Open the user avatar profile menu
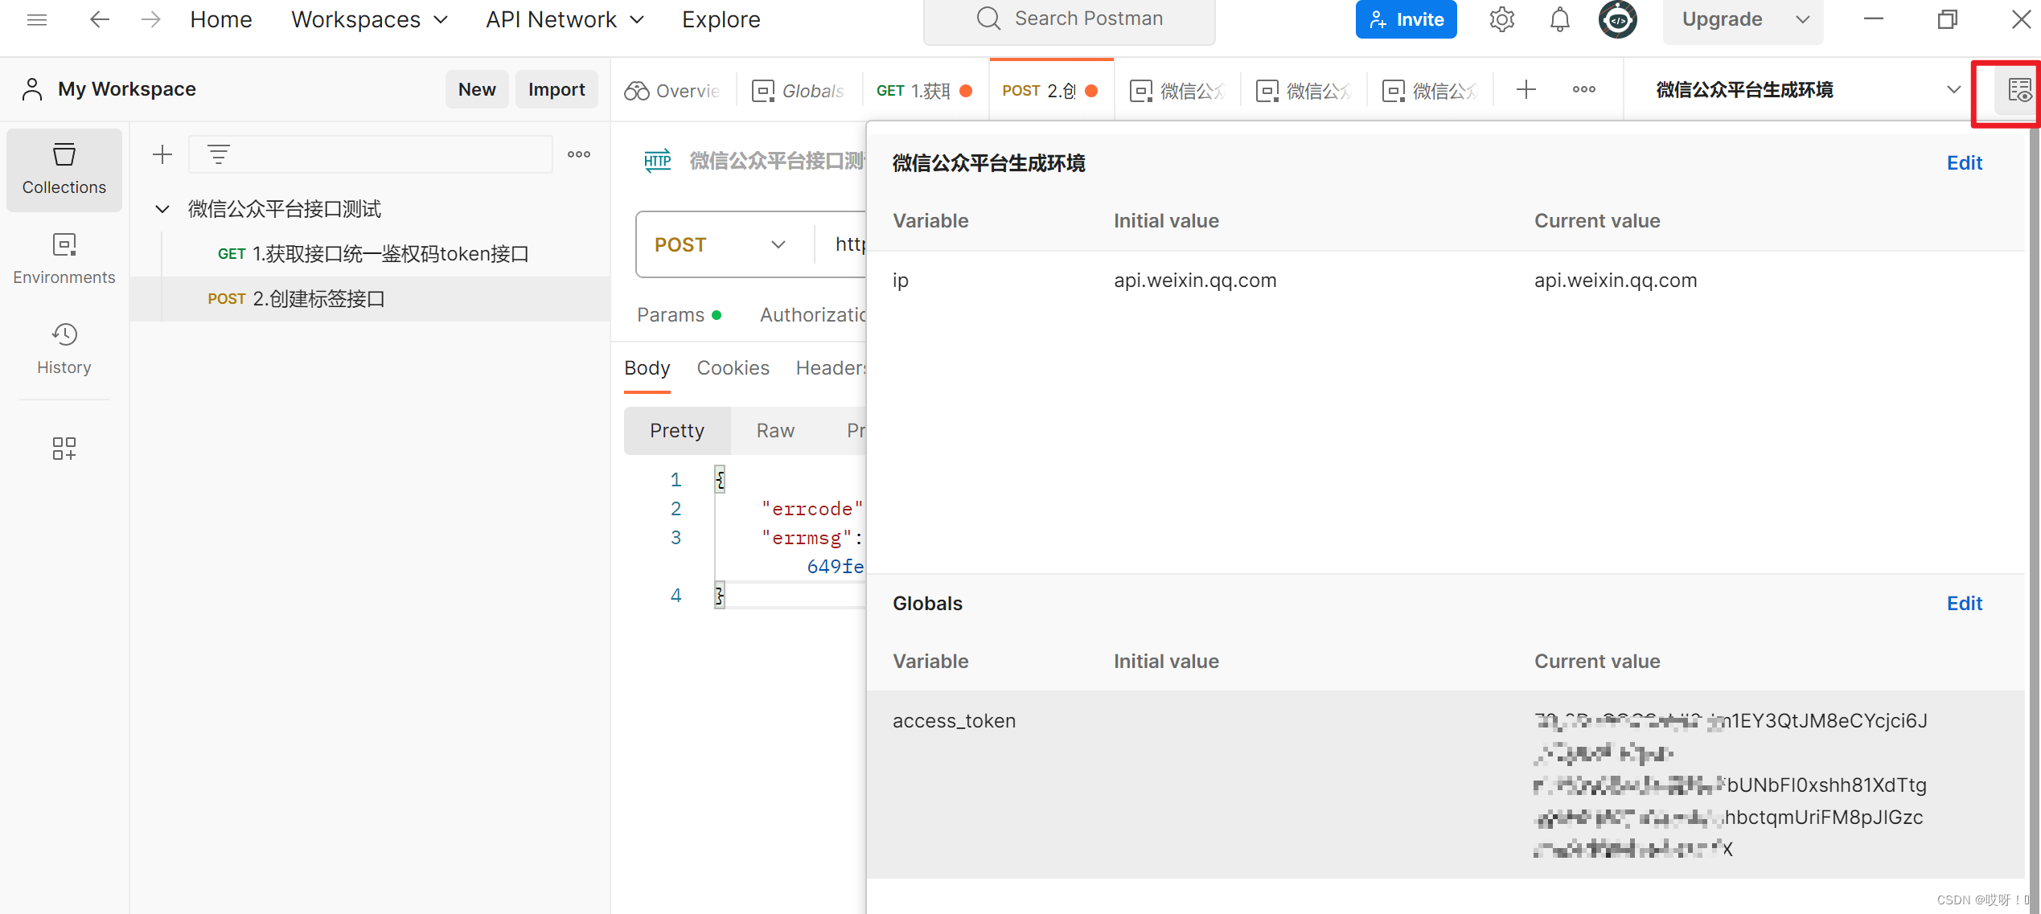The width and height of the screenshot is (2041, 914). [1617, 19]
